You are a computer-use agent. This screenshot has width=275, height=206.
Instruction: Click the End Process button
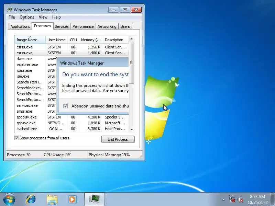(118, 139)
